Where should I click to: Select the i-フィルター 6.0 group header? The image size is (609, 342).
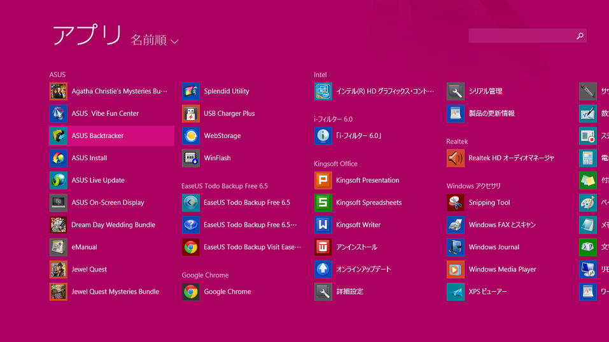[333, 119]
